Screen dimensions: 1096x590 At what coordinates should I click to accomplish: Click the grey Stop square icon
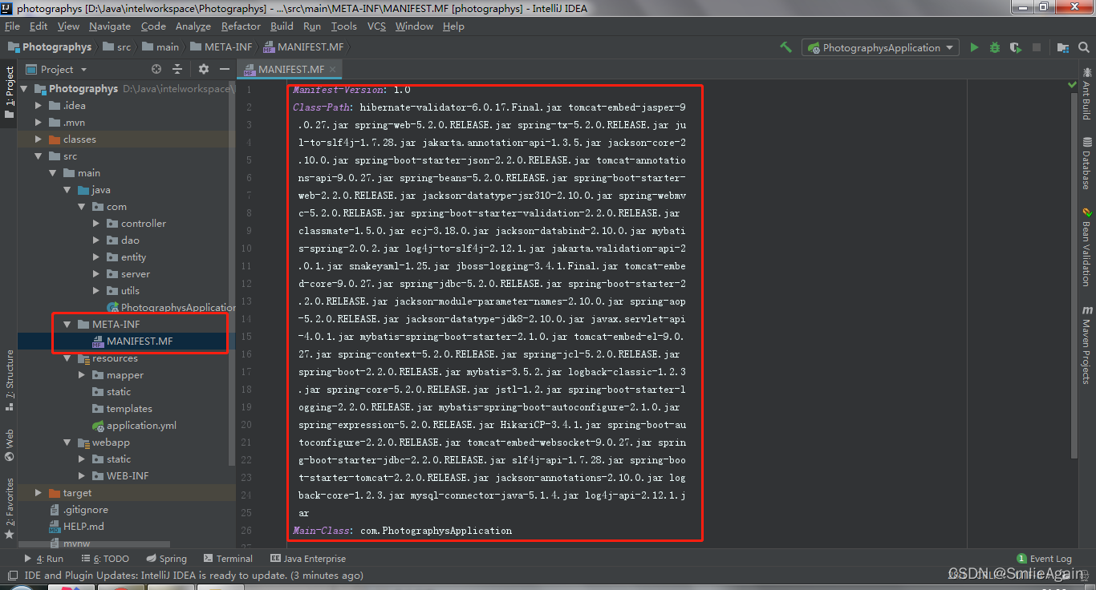tap(1037, 47)
